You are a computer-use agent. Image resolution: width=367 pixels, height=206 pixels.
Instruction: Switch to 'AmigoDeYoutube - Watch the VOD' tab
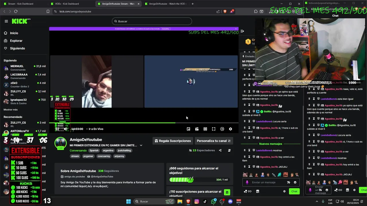click(x=166, y=4)
